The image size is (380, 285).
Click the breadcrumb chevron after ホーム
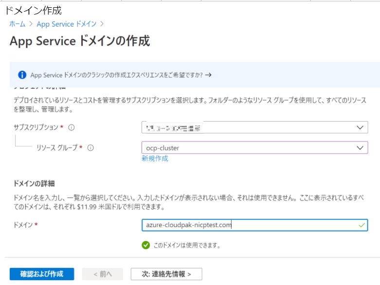[31, 24]
